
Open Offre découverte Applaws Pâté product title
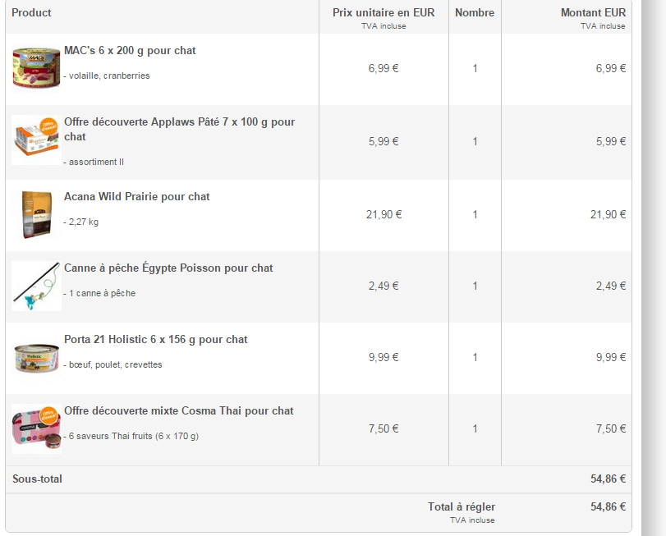click(179, 122)
